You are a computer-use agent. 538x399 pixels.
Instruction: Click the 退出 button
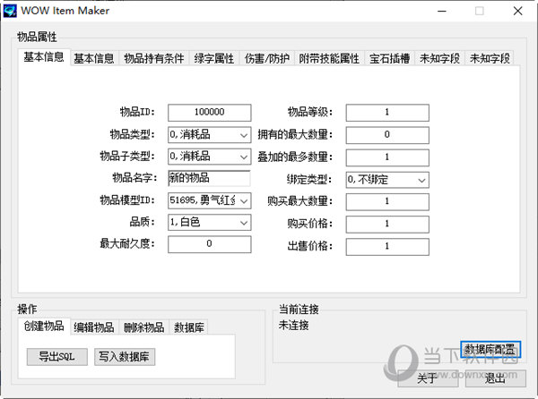tap(496, 378)
